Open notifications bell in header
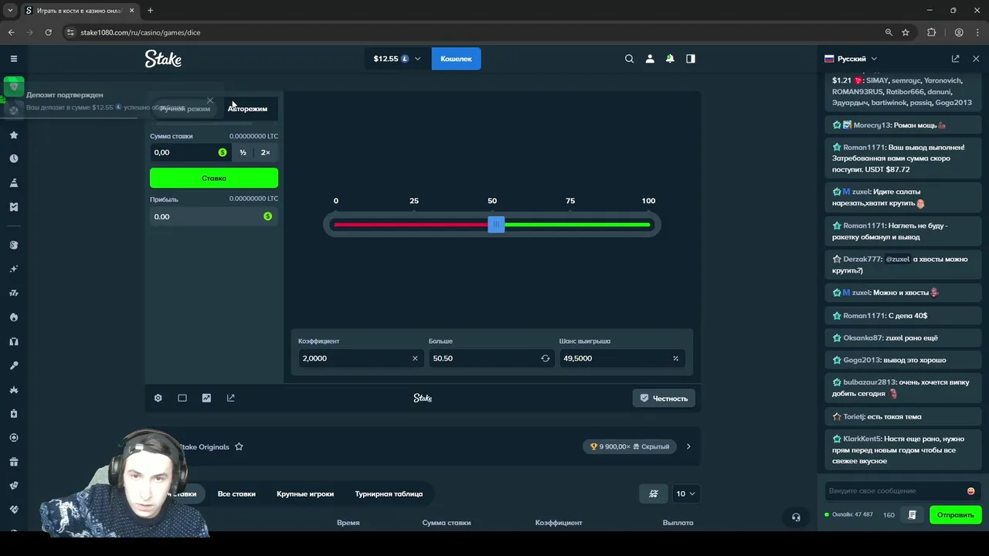Image resolution: width=989 pixels, height=556 pixels. 670,59
